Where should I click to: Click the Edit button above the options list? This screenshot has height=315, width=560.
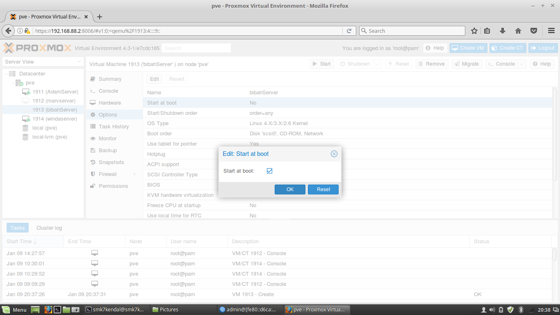[154, 79]
